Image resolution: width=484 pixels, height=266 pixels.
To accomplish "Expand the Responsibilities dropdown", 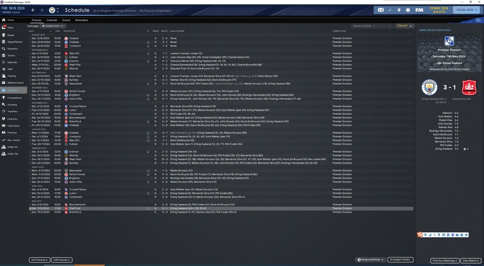I will click(x=371, y=260).
